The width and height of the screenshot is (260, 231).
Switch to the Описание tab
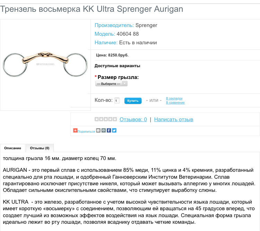pyautogui.click(x=12, y=148)
